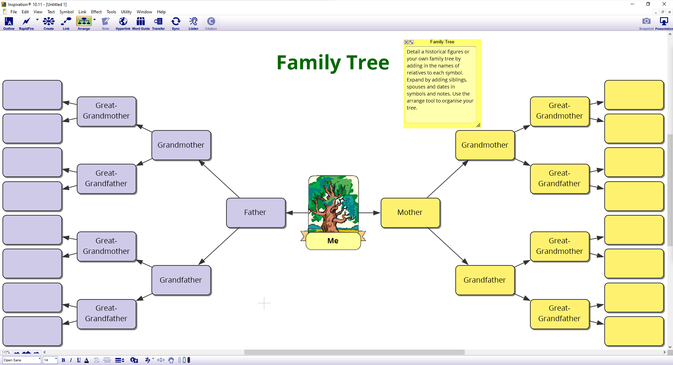The width and height of the screenshot is (673, 365).
Task: Close the Family Tree note
Action: (x=406, y=42)
